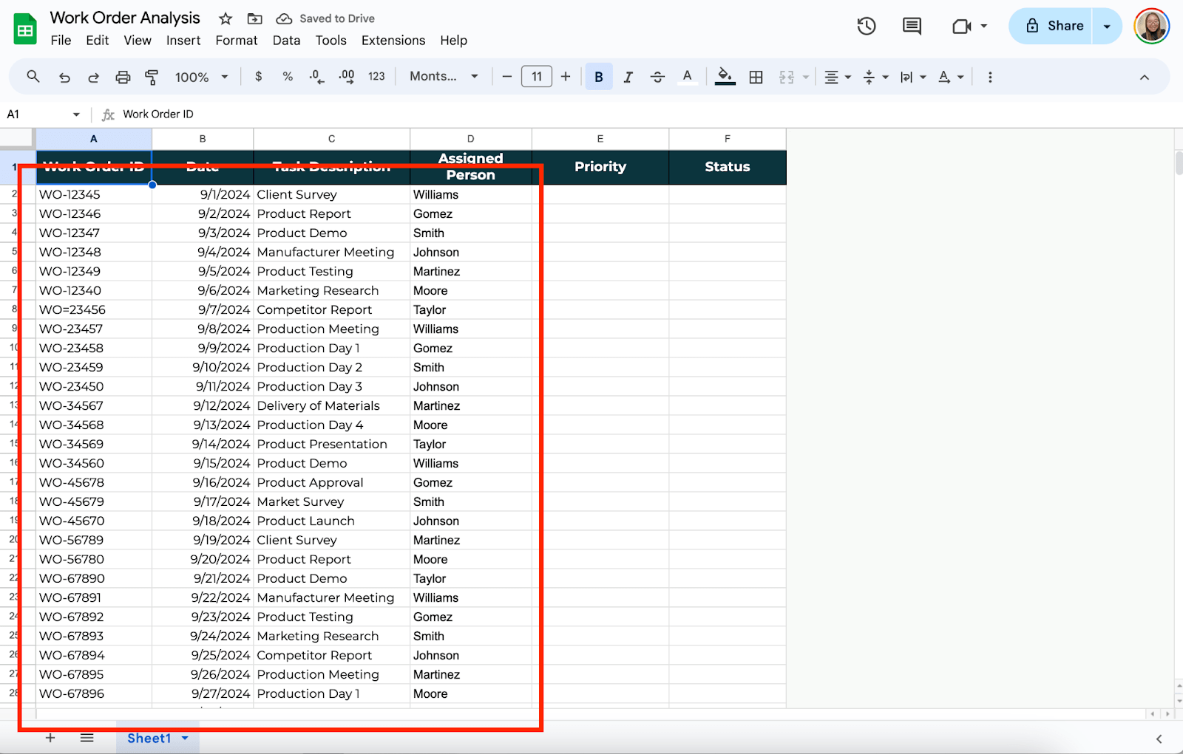Open version history clock icon
The height and width of the screenshot is (754, 1183).
pyautogui.click(x=866, y=27)
